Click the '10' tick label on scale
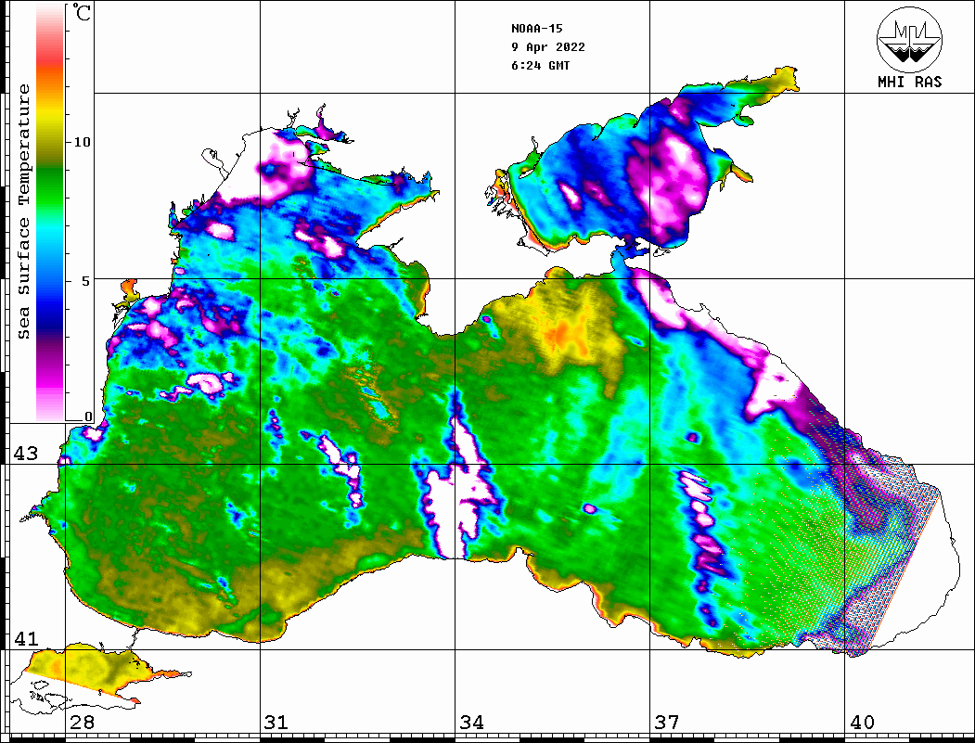This screenshot has height=743, width=975. click(x=82, y=142)
